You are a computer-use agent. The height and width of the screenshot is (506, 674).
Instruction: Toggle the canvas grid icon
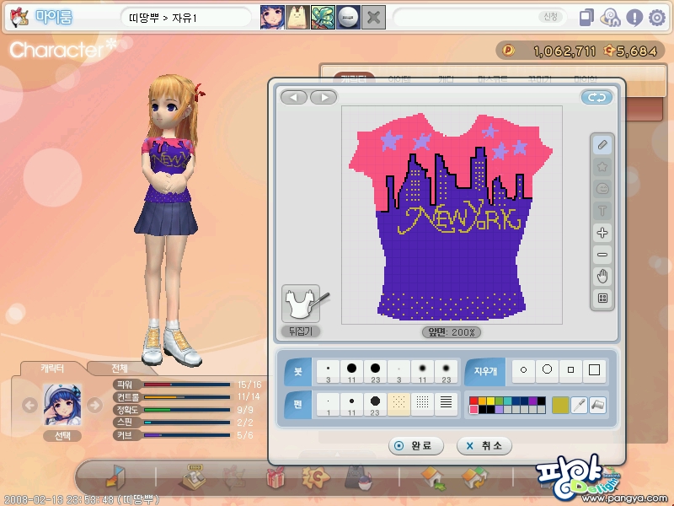click(602, 299)
